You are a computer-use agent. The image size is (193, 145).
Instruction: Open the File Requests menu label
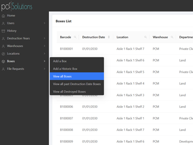coord(16,69)
